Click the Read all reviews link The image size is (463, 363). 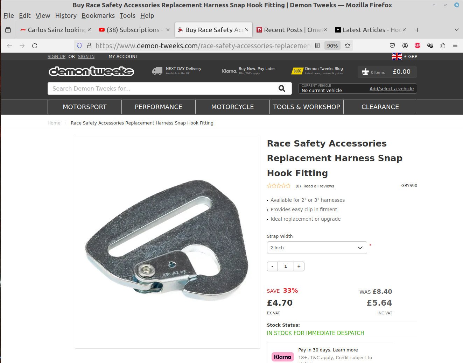point(319,186)
